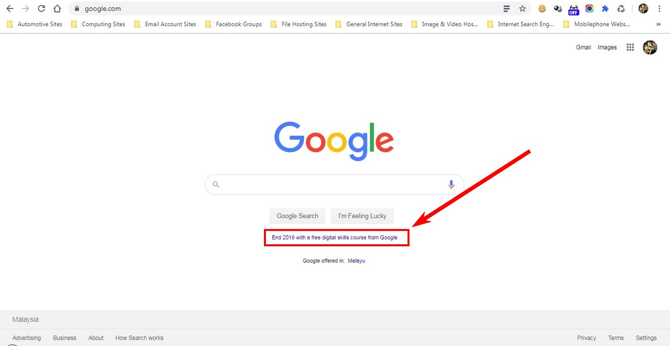Open Settings footer menu
The height and width of the screenshot is (346, 670).
click(x=646, y=338)
